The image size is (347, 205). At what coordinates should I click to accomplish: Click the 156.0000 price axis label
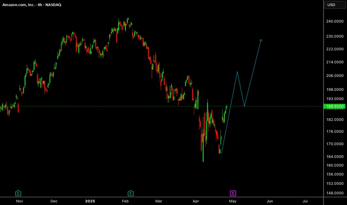[x=335, y=174]
